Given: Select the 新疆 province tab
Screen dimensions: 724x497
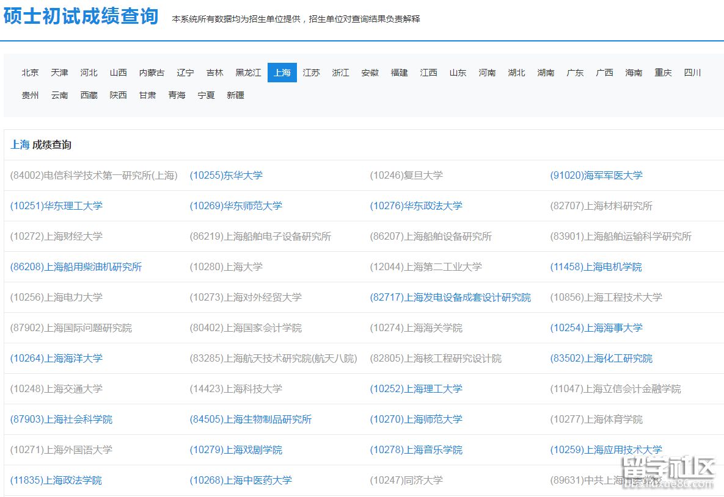Looking at the screenshot, I should (x=235, y=95).
